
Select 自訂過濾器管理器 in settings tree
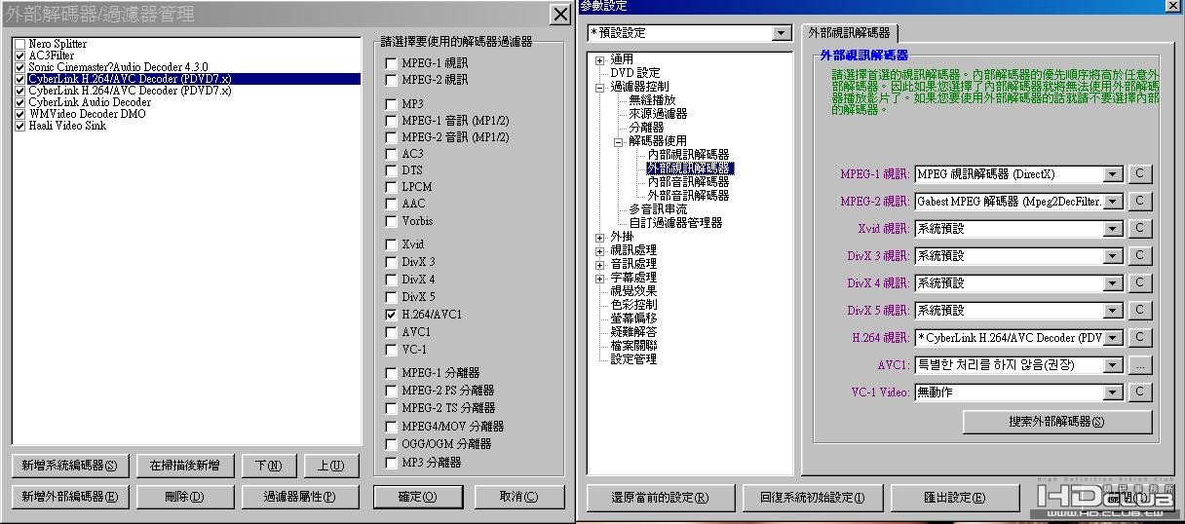[675, 223]
